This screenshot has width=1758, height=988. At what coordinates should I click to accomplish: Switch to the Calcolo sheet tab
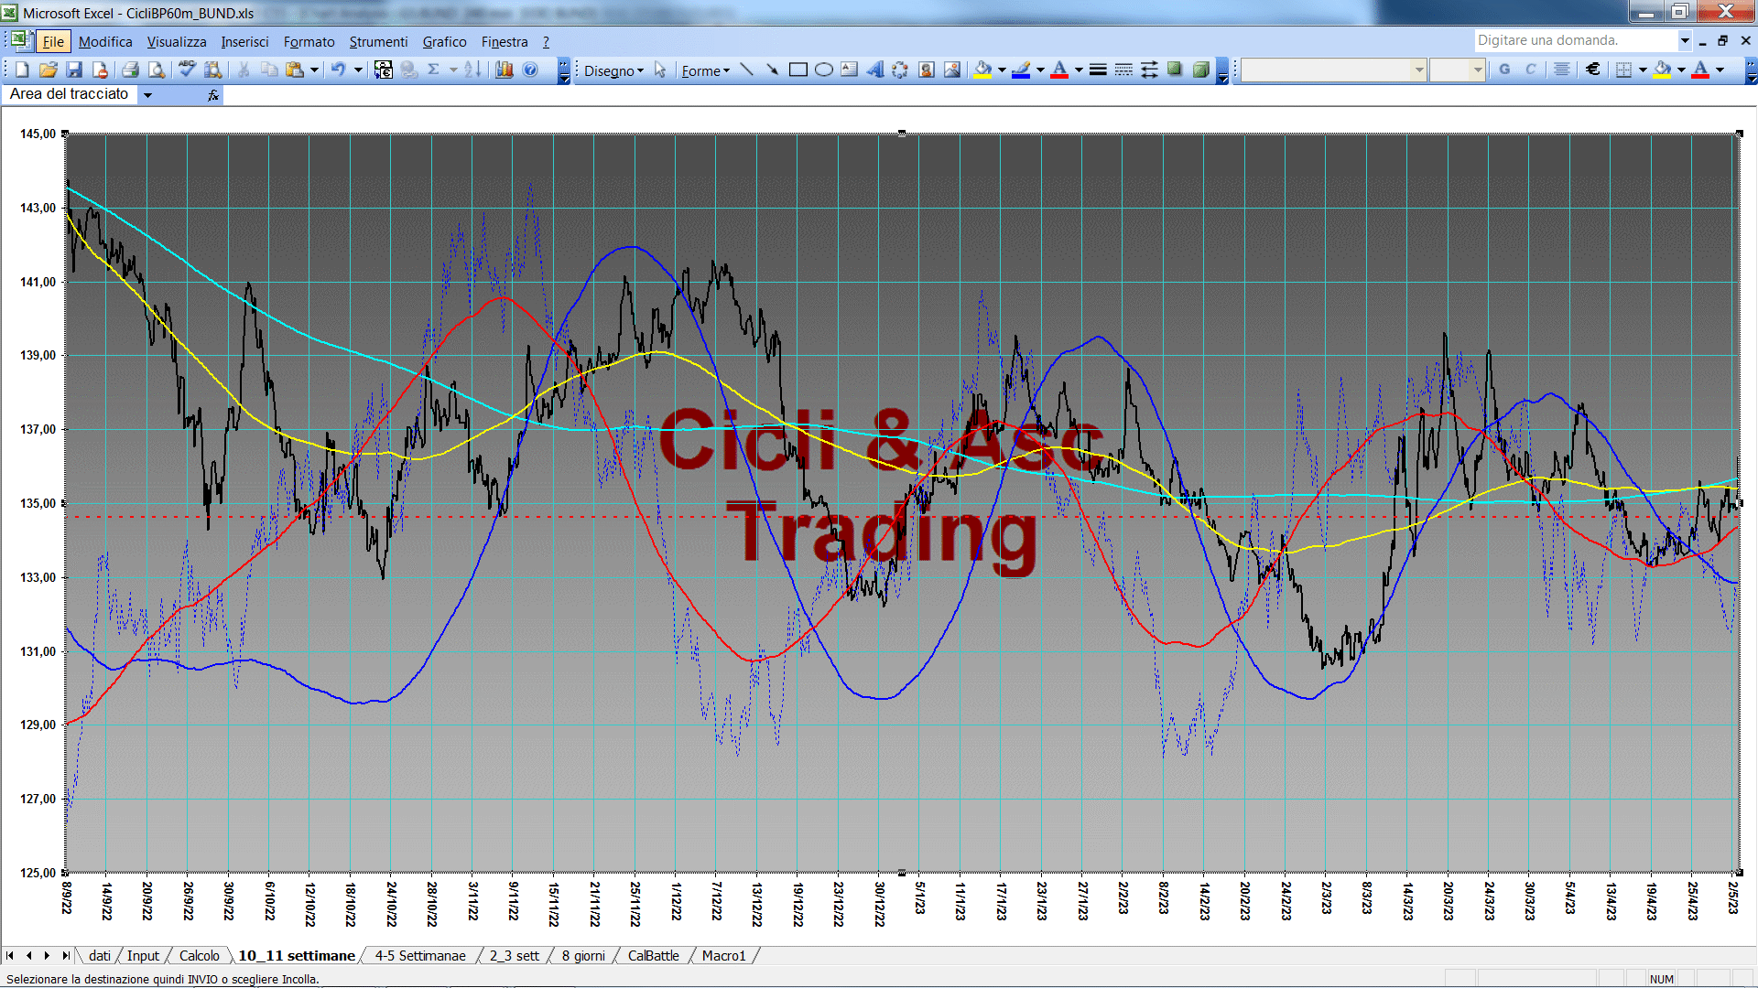coord(199,955)
